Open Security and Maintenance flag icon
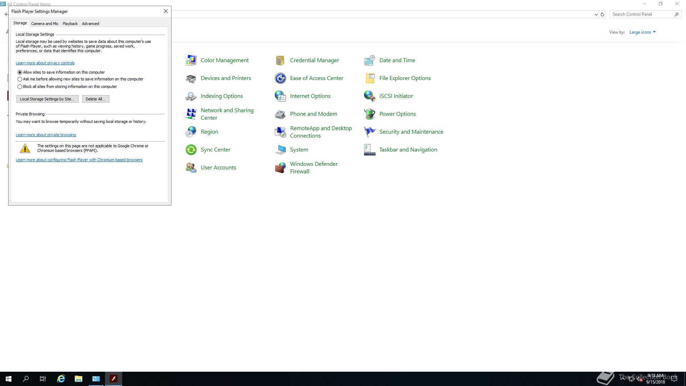The height and width of the screenshot is (386, 686). click(x=369, y=132)
